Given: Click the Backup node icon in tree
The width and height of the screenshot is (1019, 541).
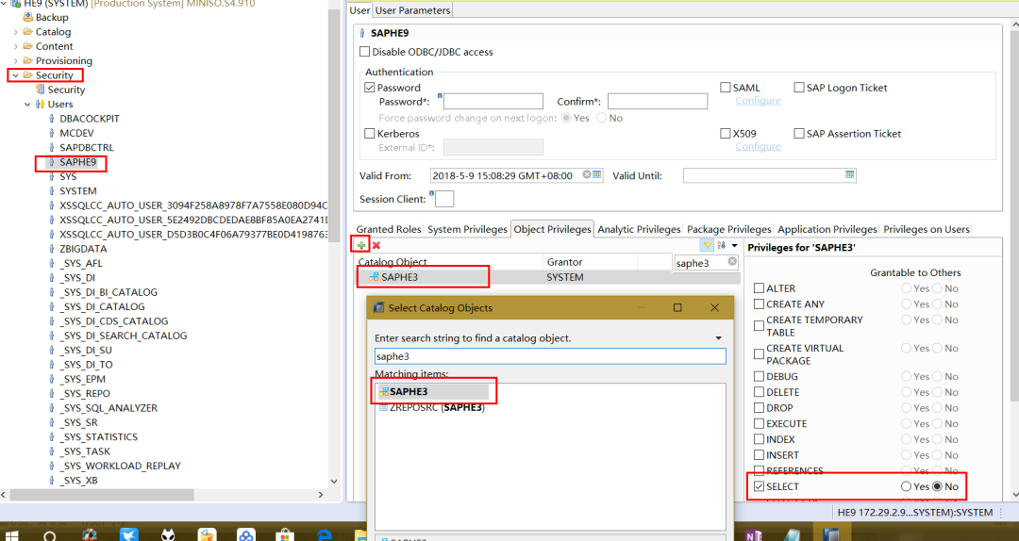Looking at the screenshot, I should pyautogui.click(x=28, y=18).
